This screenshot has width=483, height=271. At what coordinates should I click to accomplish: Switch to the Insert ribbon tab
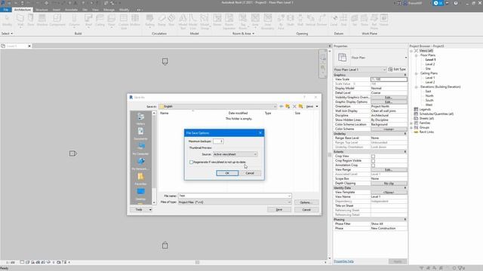tap(57, 10)
